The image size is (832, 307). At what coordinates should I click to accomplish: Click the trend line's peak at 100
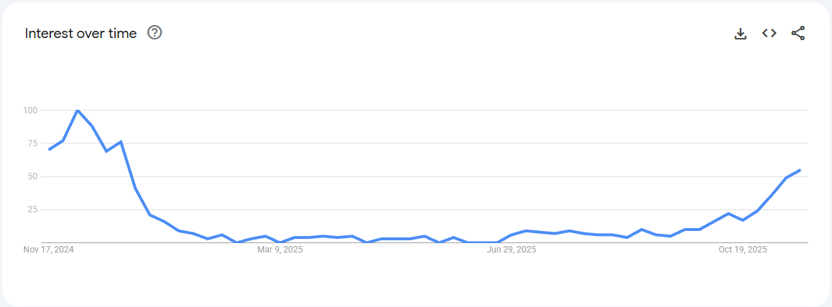tap(78, 110)
